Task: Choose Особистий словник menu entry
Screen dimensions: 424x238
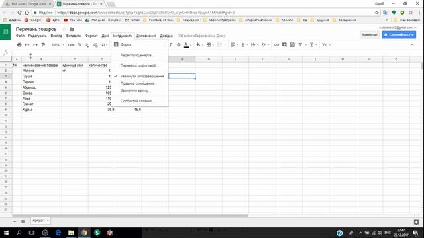Action: click(140, 101)
